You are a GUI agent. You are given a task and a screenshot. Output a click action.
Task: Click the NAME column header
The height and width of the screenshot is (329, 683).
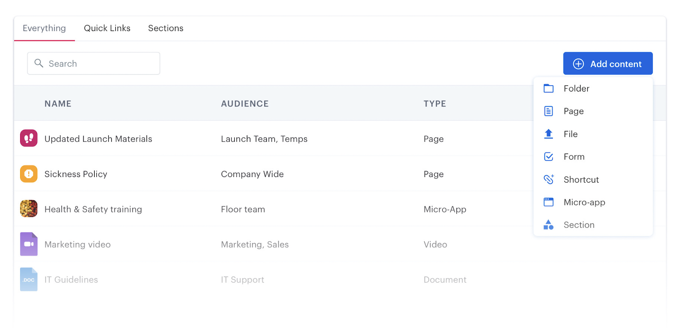click(x=58, y=104)
